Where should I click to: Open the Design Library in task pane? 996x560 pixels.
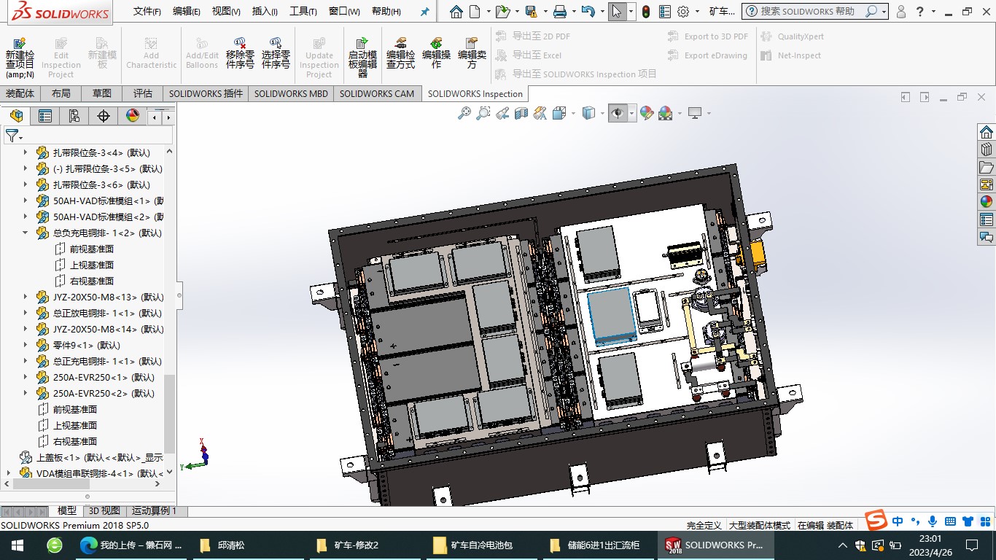click(x=986, y=149)
